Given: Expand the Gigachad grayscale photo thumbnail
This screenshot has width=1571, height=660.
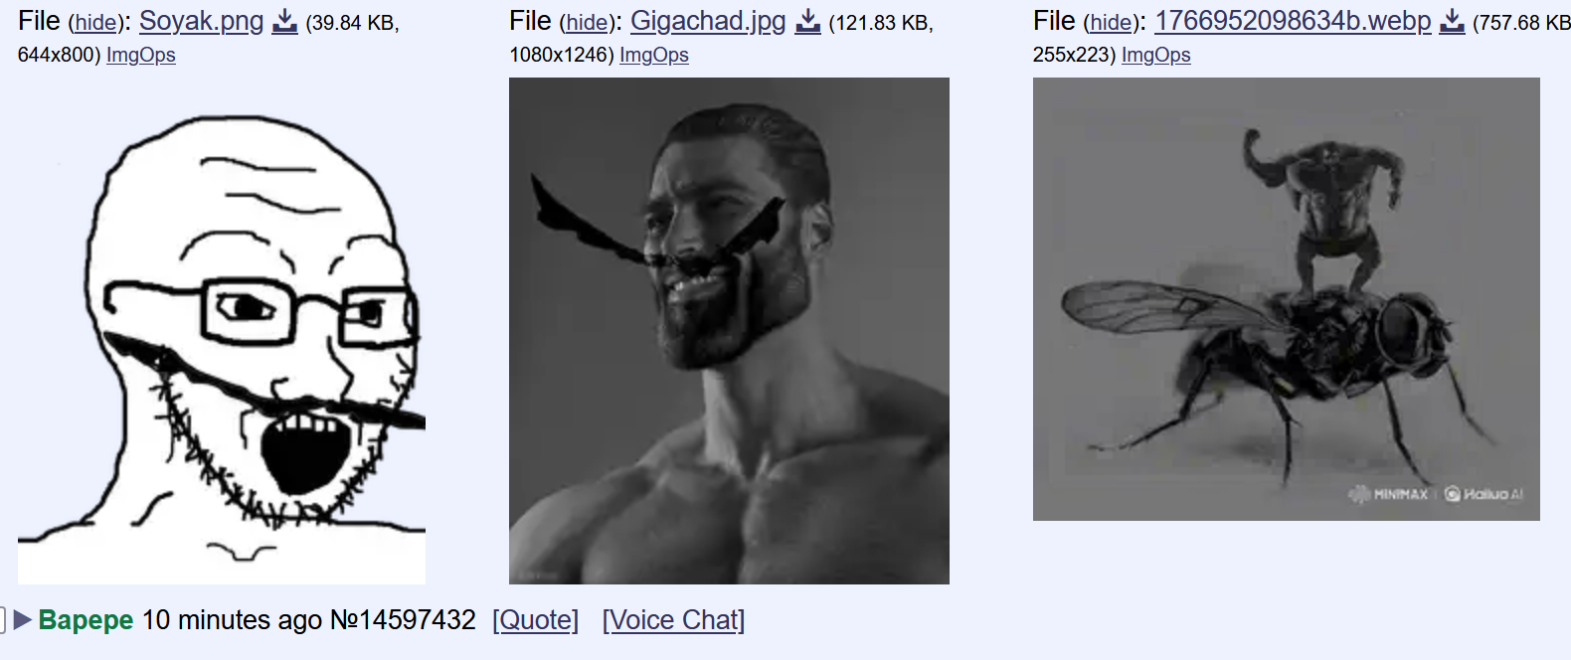Looking at the screenshot, I should pos(729,331).
